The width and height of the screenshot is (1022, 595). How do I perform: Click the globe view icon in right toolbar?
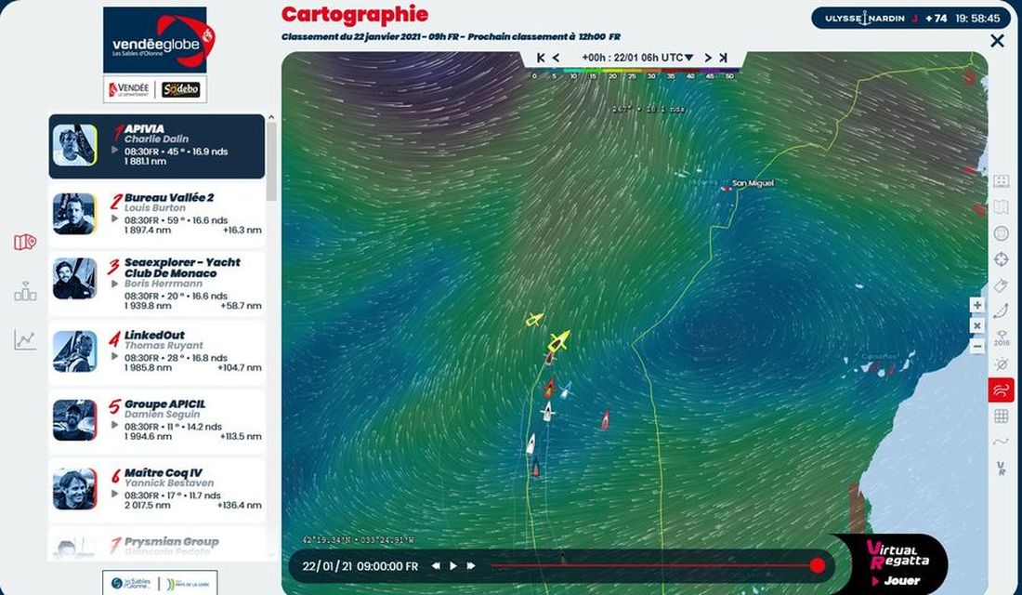click(1002, 233)
